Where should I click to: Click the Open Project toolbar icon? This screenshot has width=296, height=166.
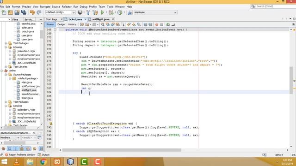pos(17,12)
